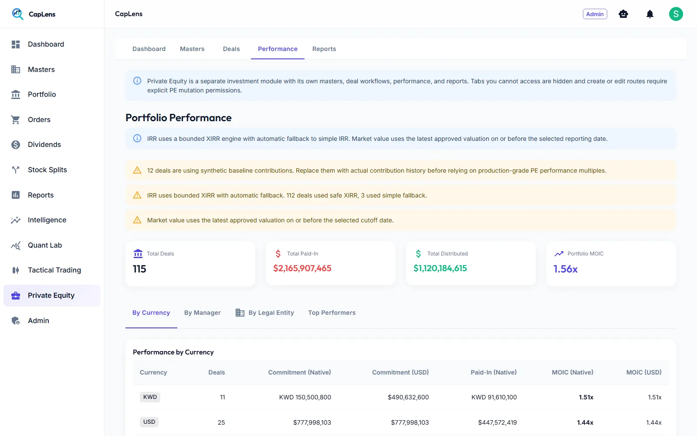Click the Admin shield icon in sidebar
The width and height of the screenshot is (697, 436).
click(x=16, y=321)
